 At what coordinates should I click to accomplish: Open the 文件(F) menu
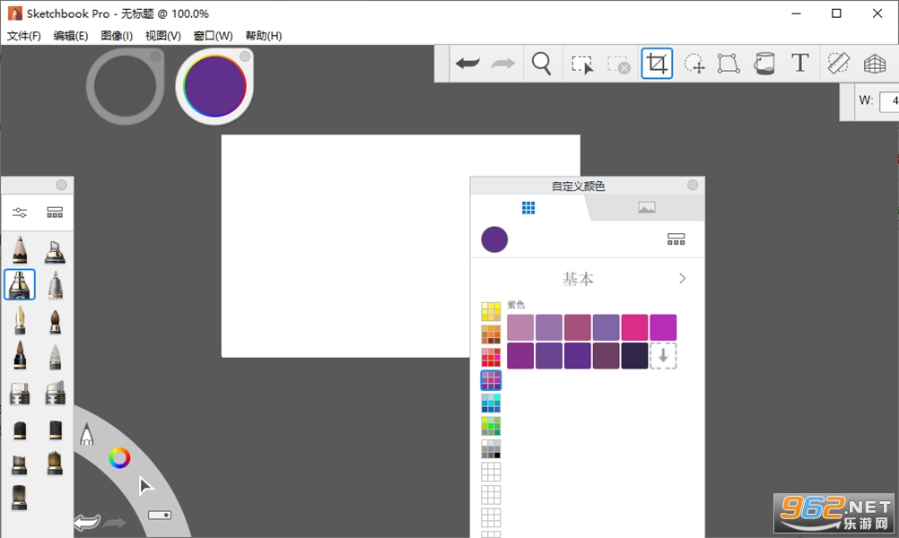click(23, 36)
